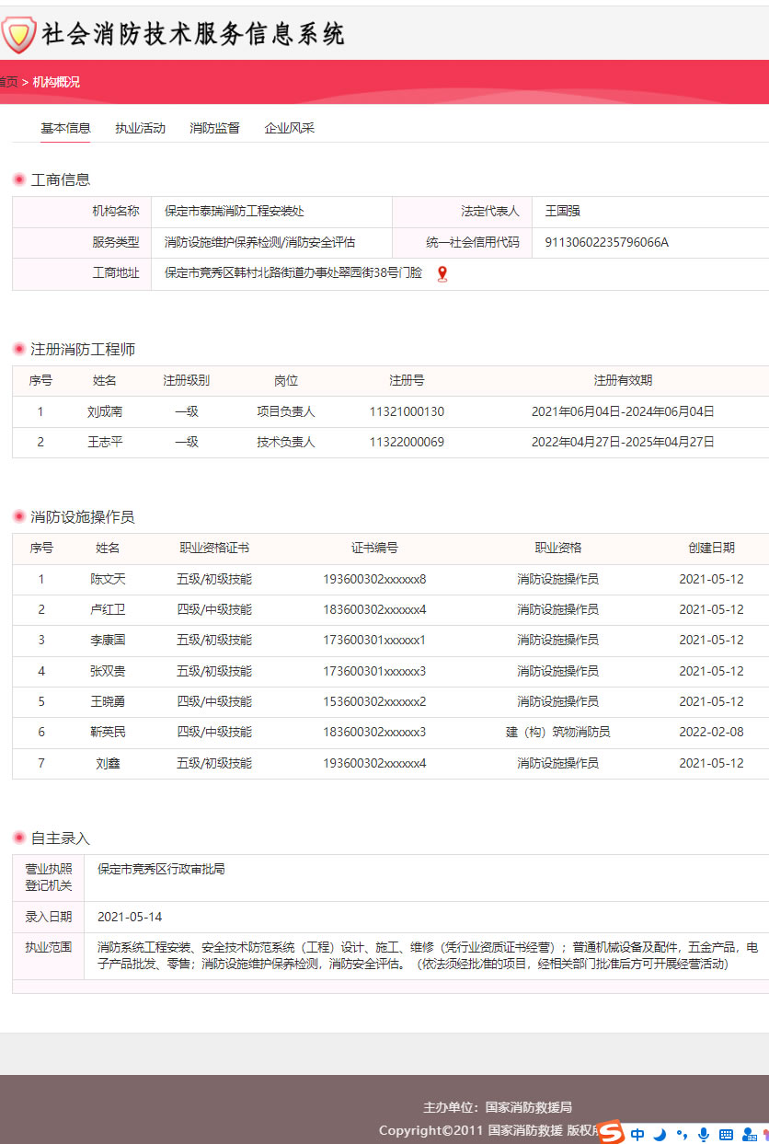Click operator name 陈文天
769x1144 pixels.
click(x=108, y=579)
